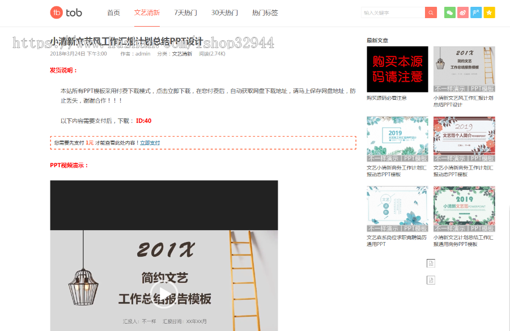Click the 立即支付 payment link
Image resolution: width=510 pixels, height=331 pixels.
tap(148, 142)
